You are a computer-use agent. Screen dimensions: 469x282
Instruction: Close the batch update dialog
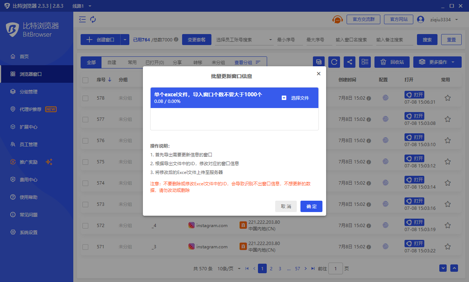coord(318,74)
